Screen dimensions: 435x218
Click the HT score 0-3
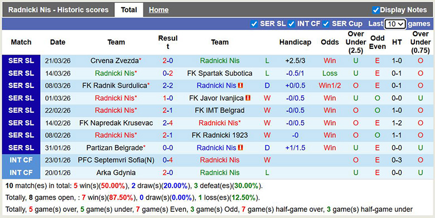point(397,160)
